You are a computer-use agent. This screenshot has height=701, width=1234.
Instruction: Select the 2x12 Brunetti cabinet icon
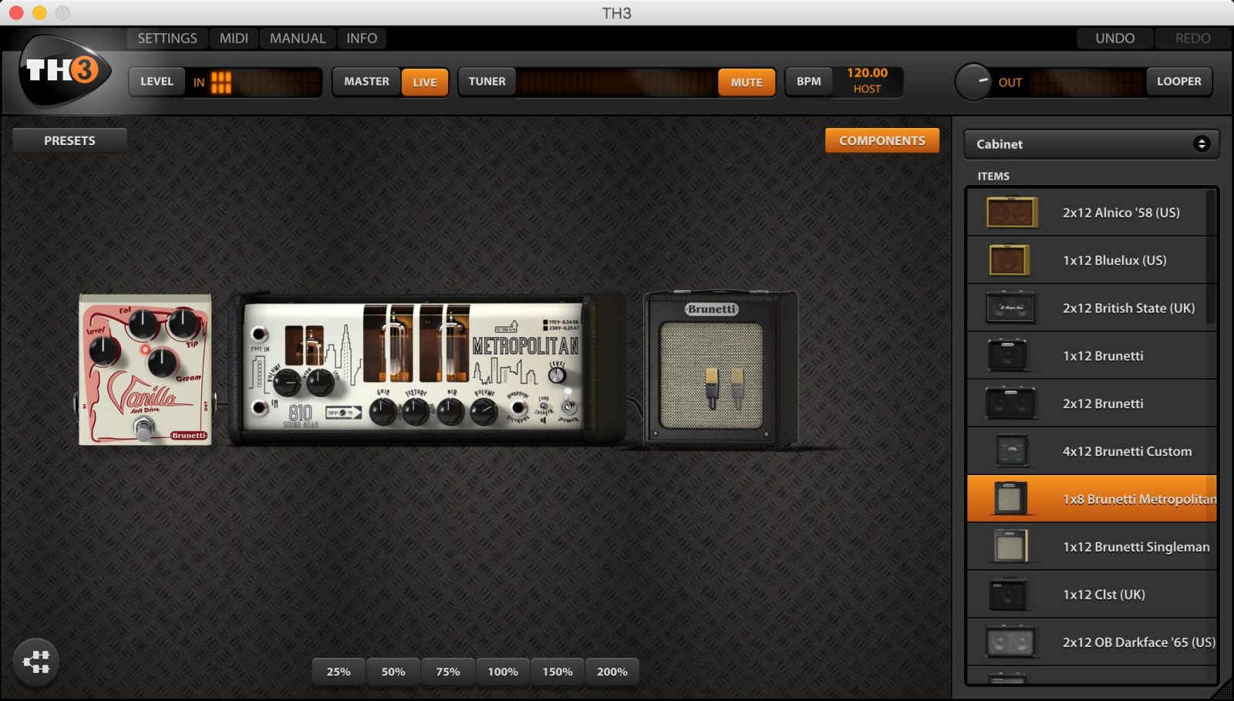point(1010,403)
